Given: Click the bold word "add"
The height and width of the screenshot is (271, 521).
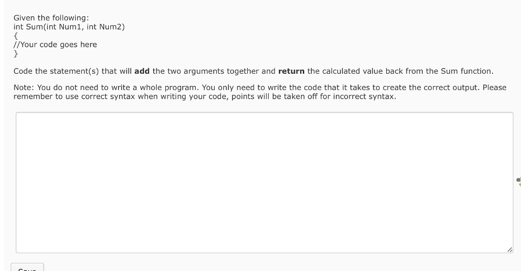Looking at the screenshot, I should click(x=142, y=71).
